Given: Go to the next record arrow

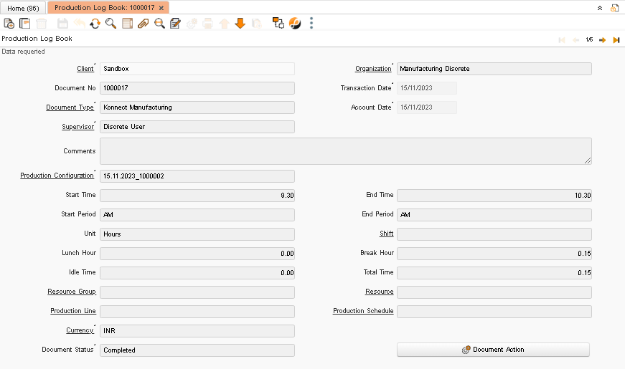Looking at the screenshot, I should coord(603,40).
